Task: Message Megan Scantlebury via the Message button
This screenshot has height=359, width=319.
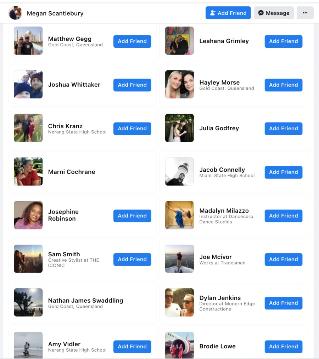Action: 274,13
